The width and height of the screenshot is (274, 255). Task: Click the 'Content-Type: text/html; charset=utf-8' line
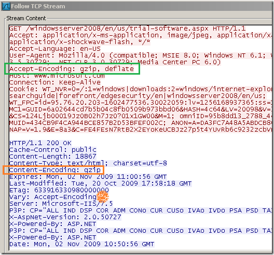pyautogui.click(x=88, y=163)
